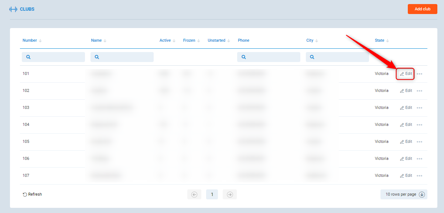Click the Edit pencil for club 104
The height and width of the screenshot is (213, 444).
pyautogui.click(x=402, y=125)
